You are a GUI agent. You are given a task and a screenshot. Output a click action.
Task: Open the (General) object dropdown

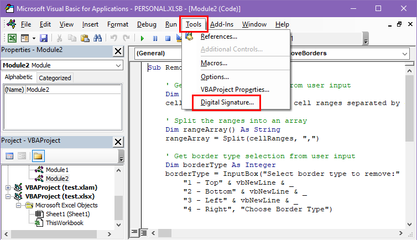tap(159, 54)
